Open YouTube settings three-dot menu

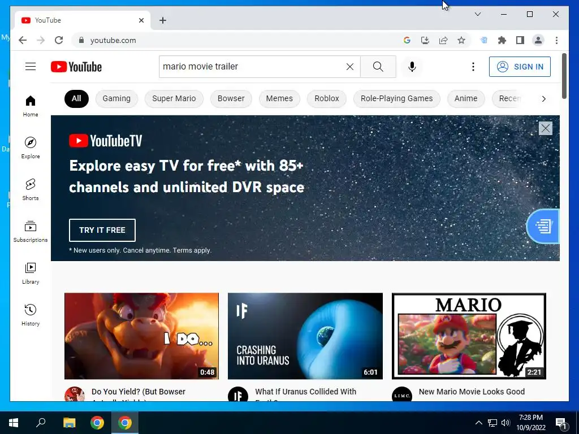coord(473,67)
